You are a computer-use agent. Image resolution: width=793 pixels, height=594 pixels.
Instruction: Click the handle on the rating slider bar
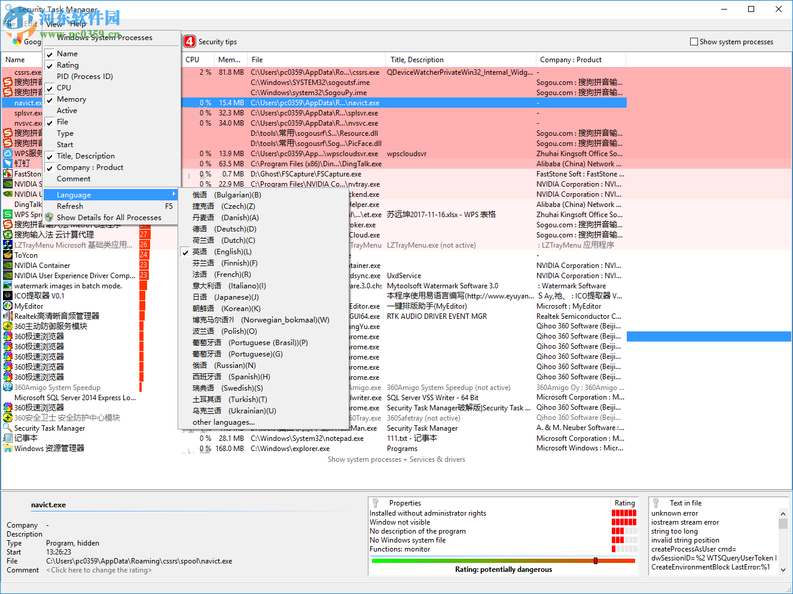(595, 561)
